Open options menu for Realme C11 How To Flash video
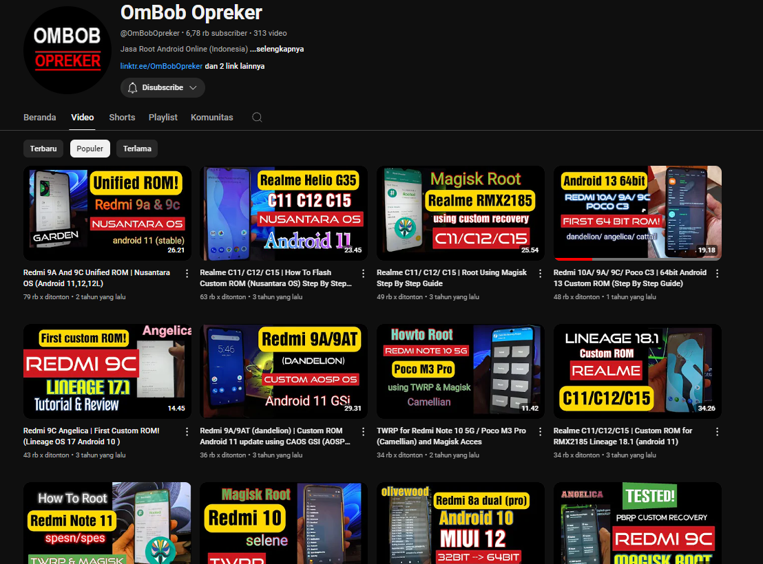Image resolution: width=763 pixels, height=564 pixels. pos(363,274)
